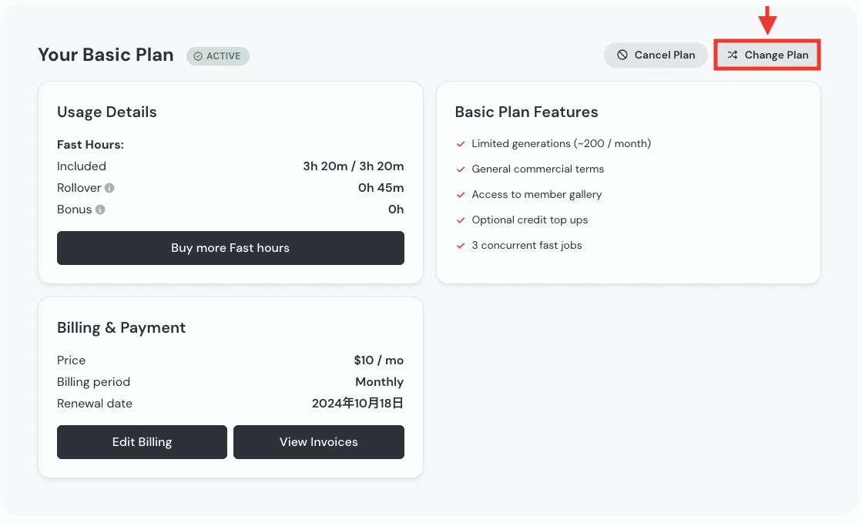Open Edit Billing
This screenshot has width=862, height=523.
pyautogui.click(x=142, y=442)
